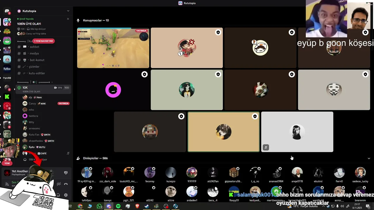Click the badge icon on pink avatar tile
The image size is (374, 210).
tap(145, 74)
